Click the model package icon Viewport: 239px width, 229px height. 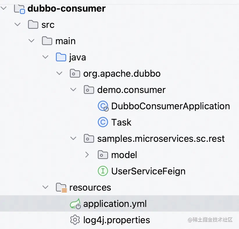click(103, 155)
